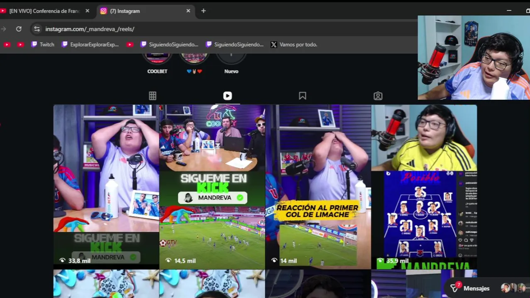Open first SiguiendoSiguiendo... bookmark
Viewport: 530px width, 298px height.
coord(169,44)
